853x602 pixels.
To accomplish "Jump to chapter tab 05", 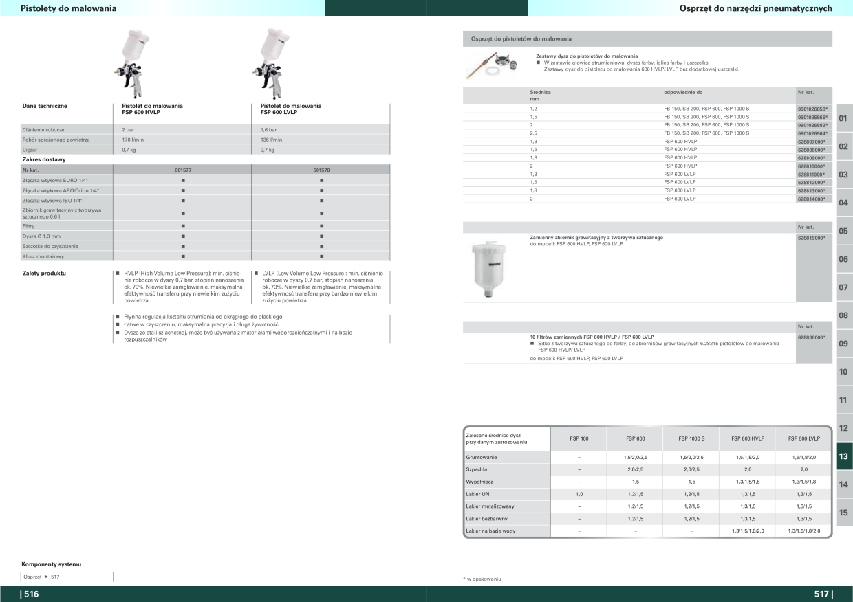I will (x=844, y=231).
